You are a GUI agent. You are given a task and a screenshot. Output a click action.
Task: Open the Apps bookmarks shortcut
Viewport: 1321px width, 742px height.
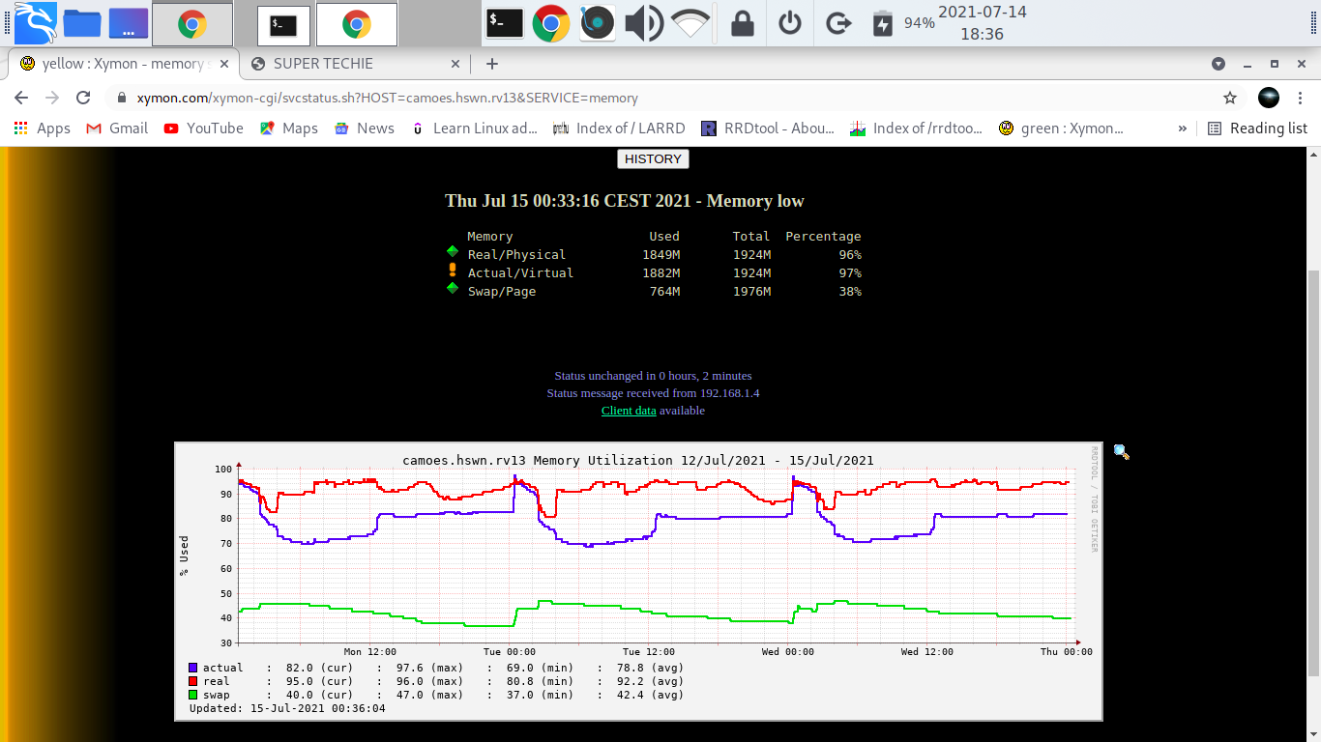[43, 128]
